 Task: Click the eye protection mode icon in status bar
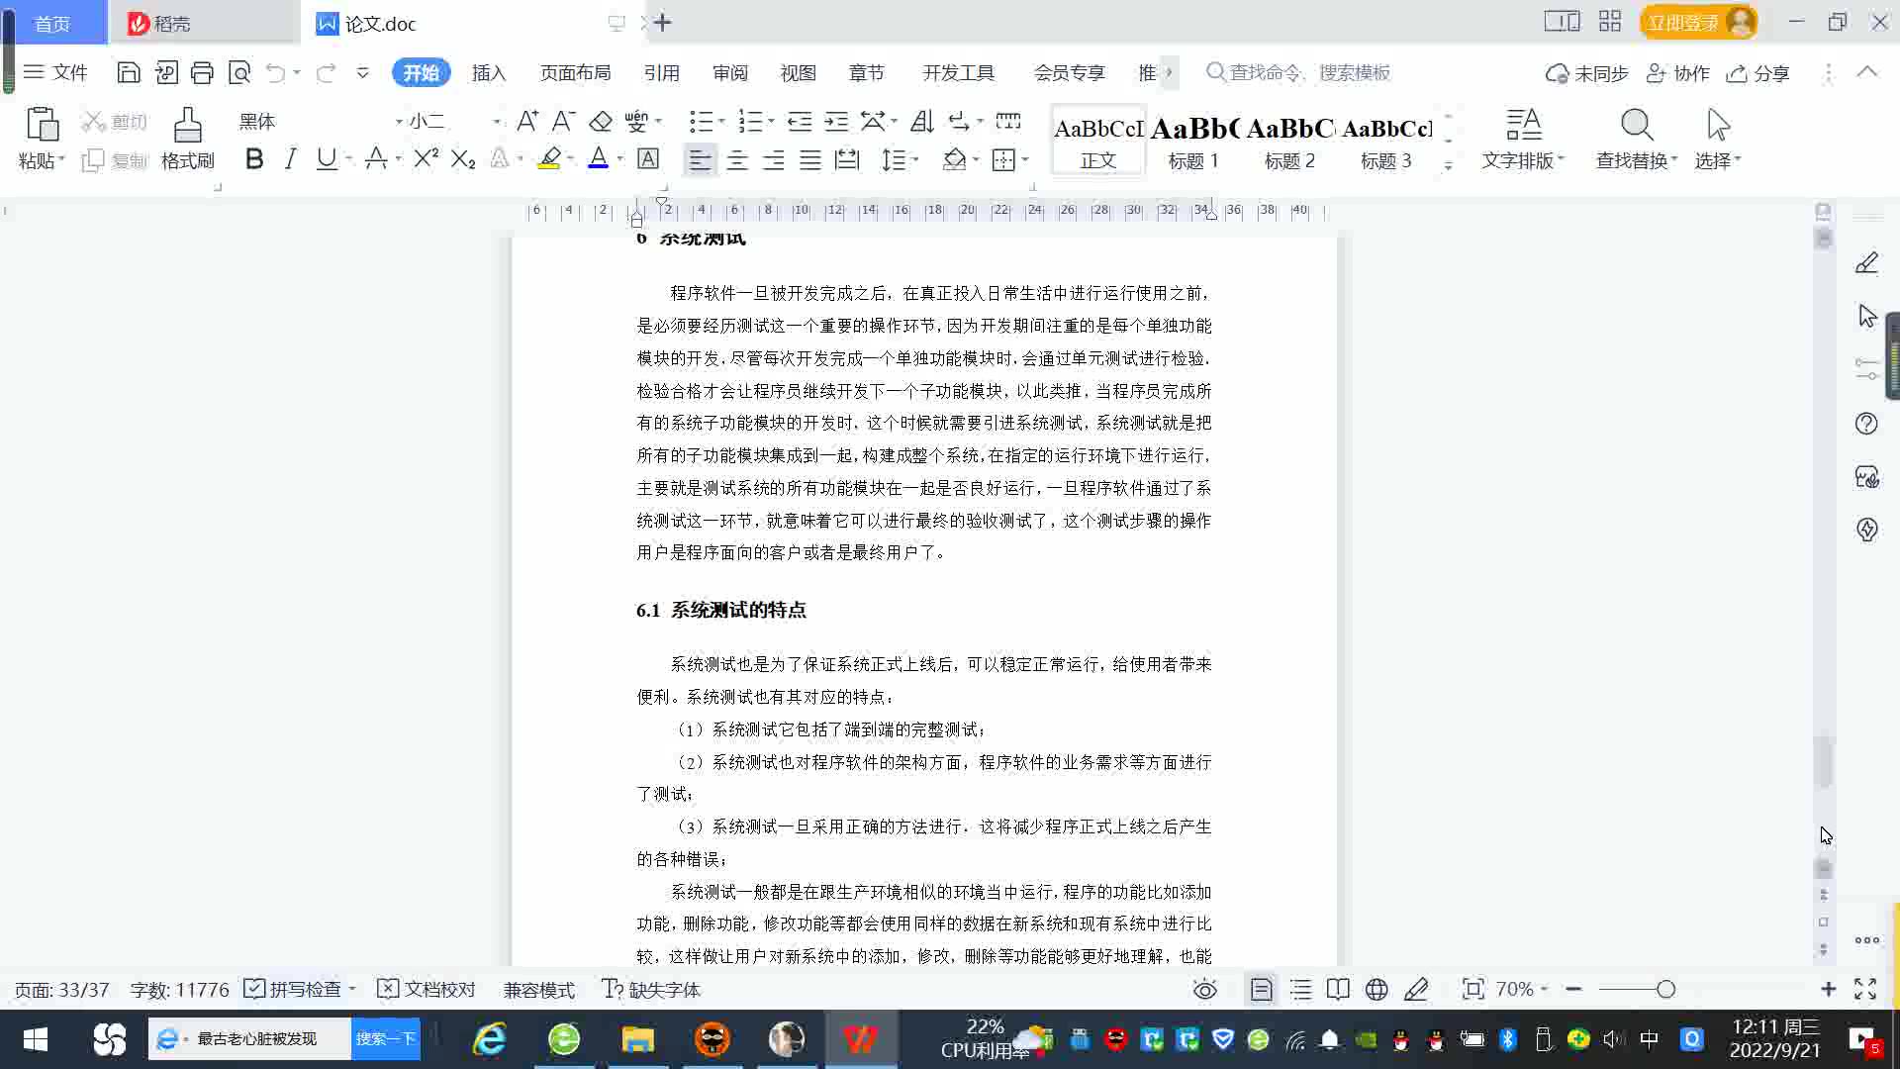pos(1204,989)
